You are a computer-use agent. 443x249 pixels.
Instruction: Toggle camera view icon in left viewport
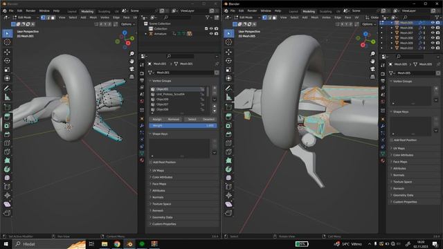point(132,69)
